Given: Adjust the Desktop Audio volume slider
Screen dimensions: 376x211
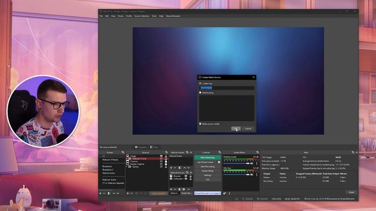Looking at the screenshot, I should pos(237,164).
